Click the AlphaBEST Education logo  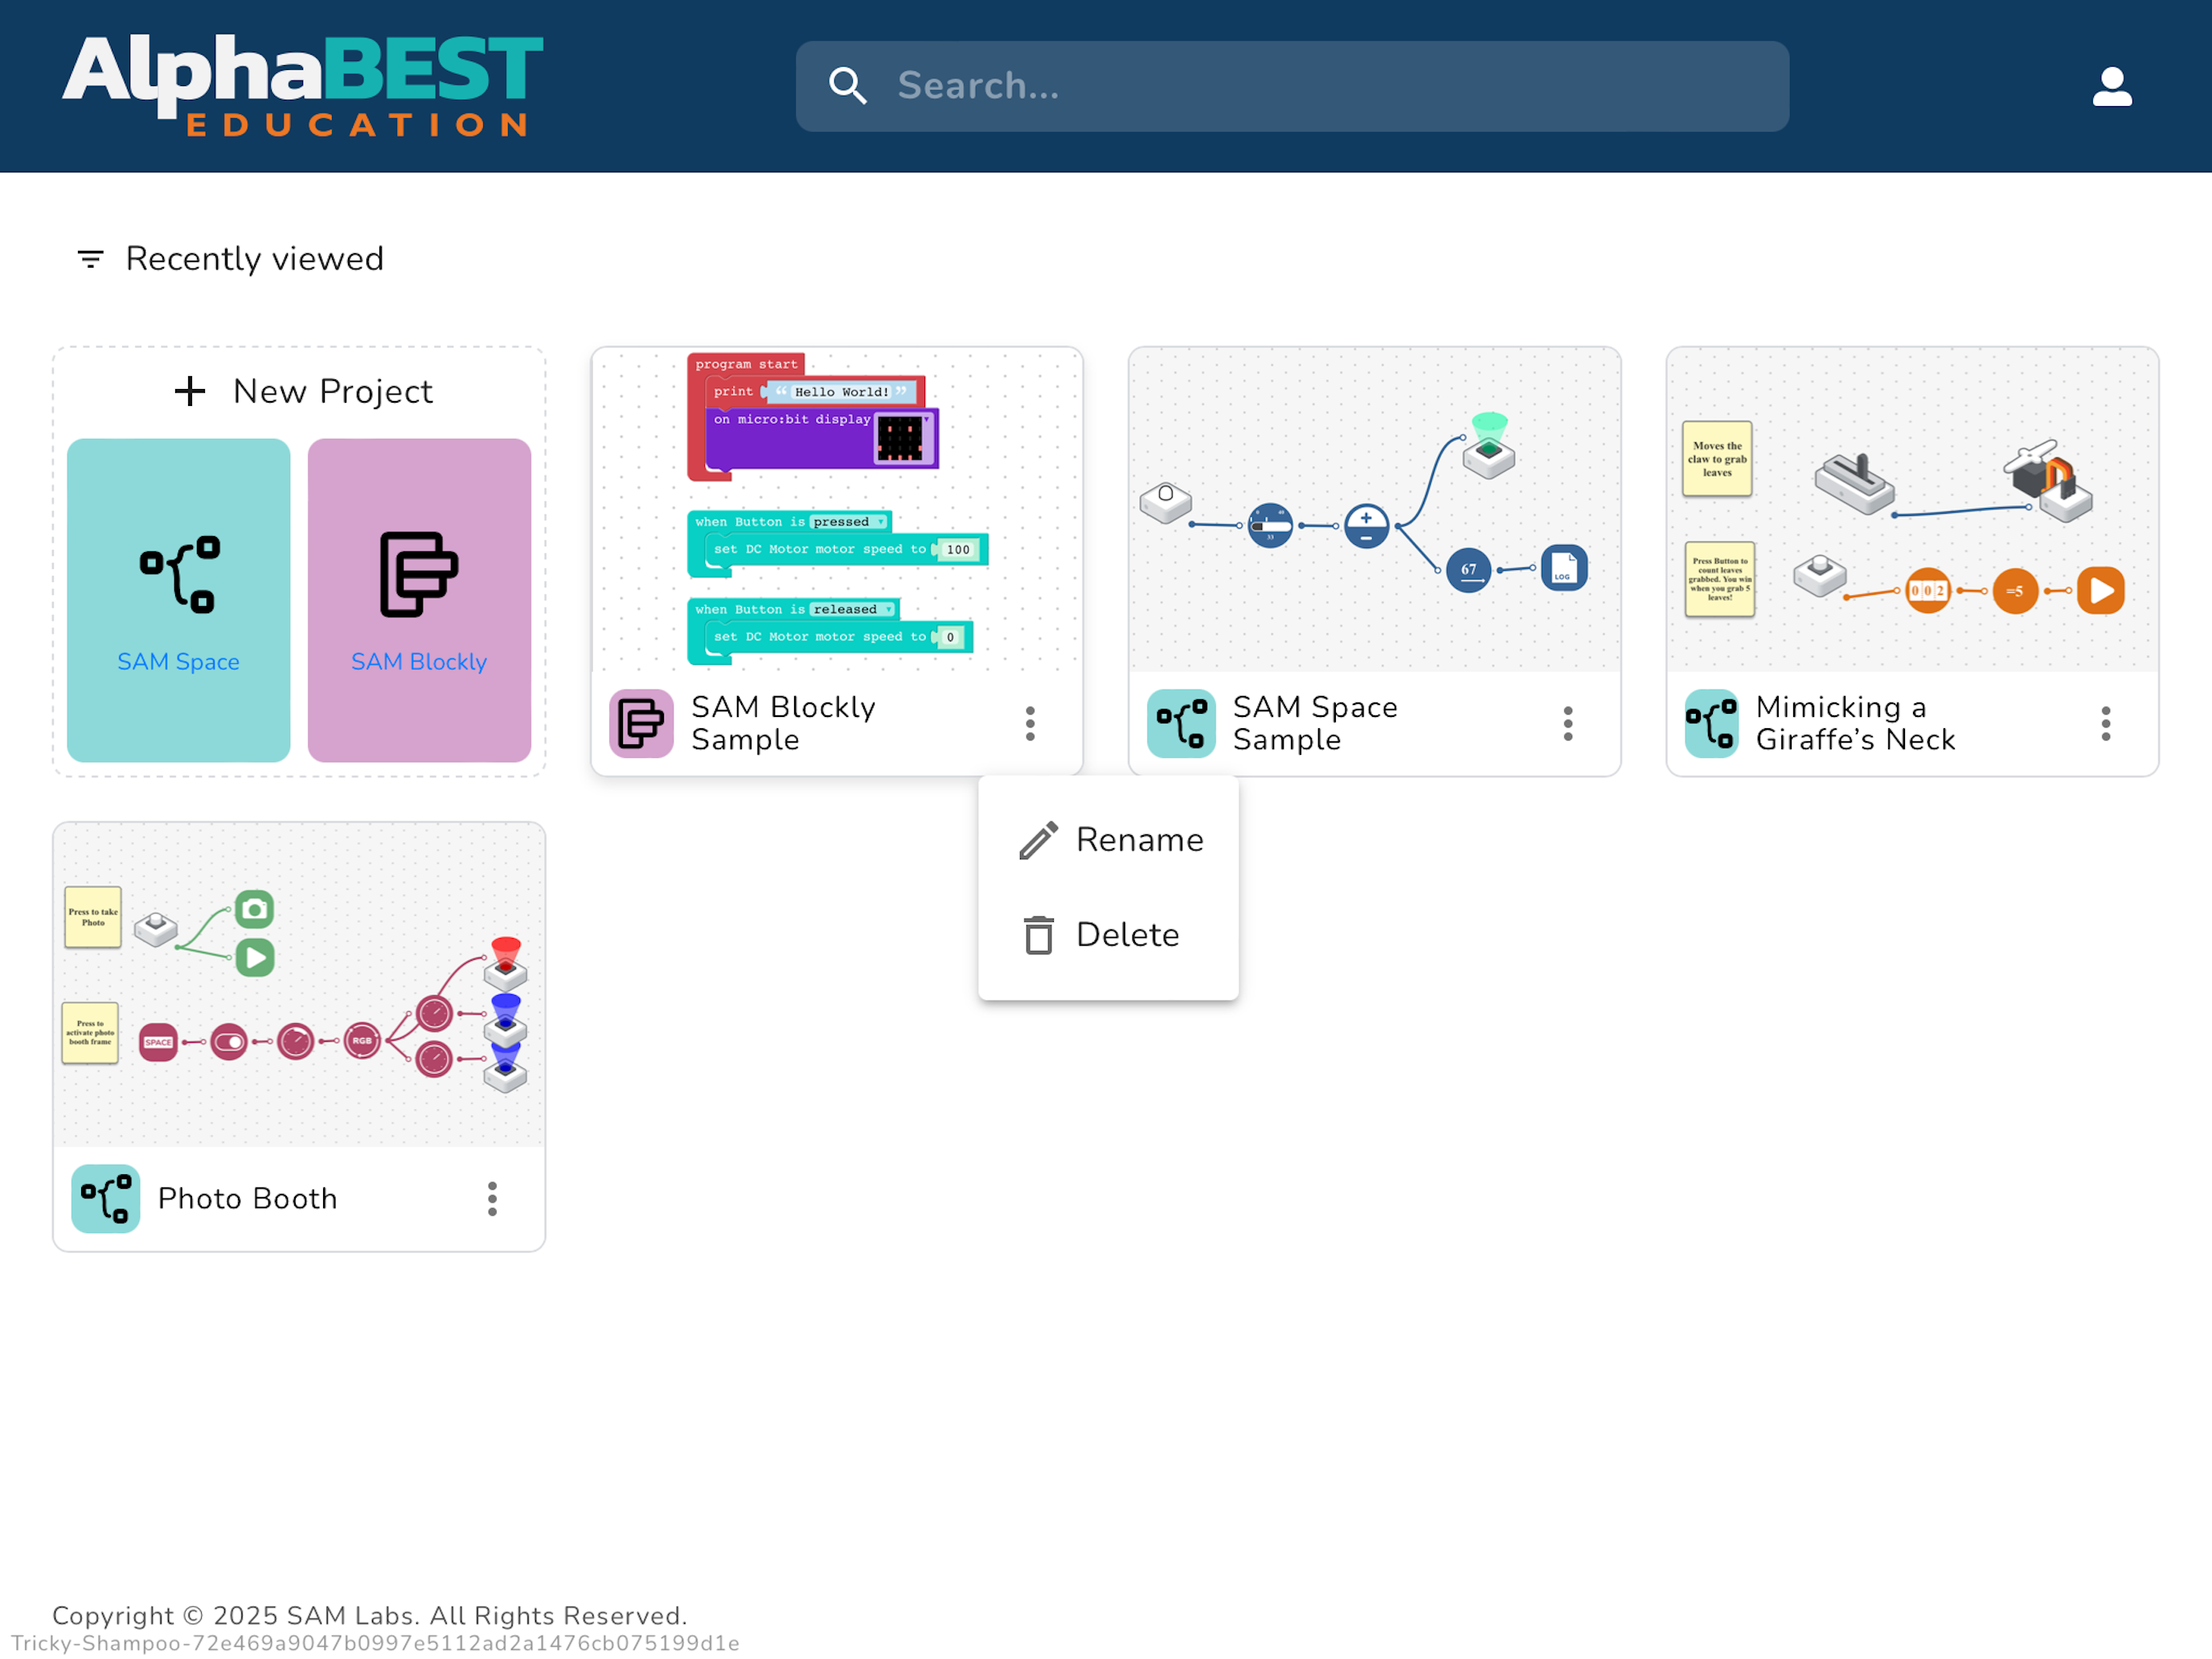(302, 86)
